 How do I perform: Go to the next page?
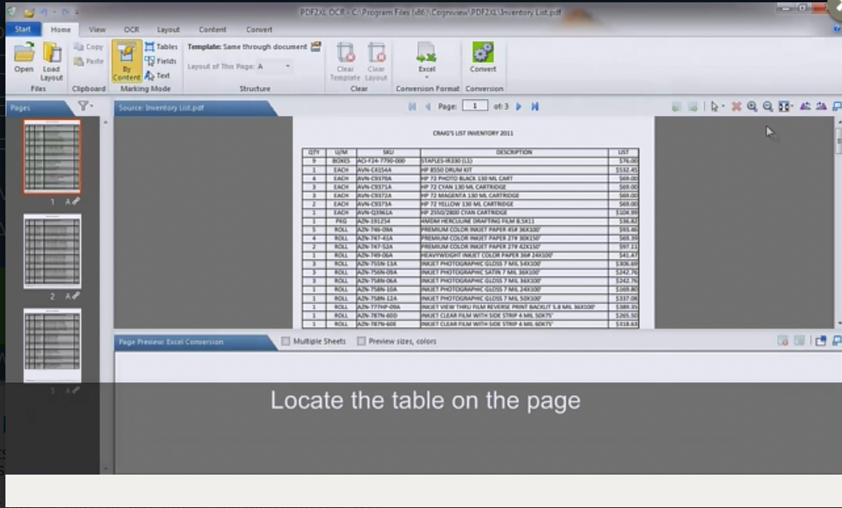tap(519, 106)
